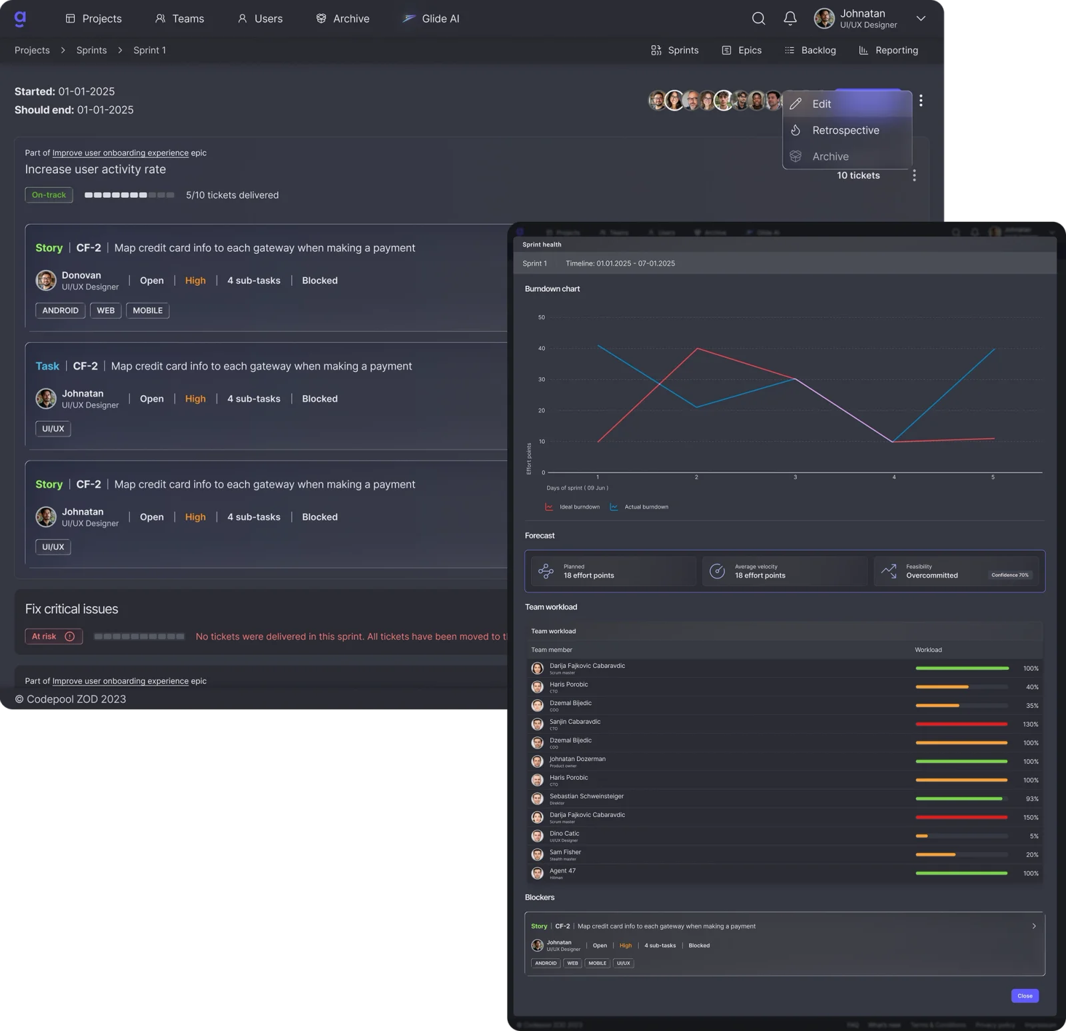The image size is (1066, 1031).
Task: Select the ANDROID tag on Donovan's story
Action: pos(60,311)
